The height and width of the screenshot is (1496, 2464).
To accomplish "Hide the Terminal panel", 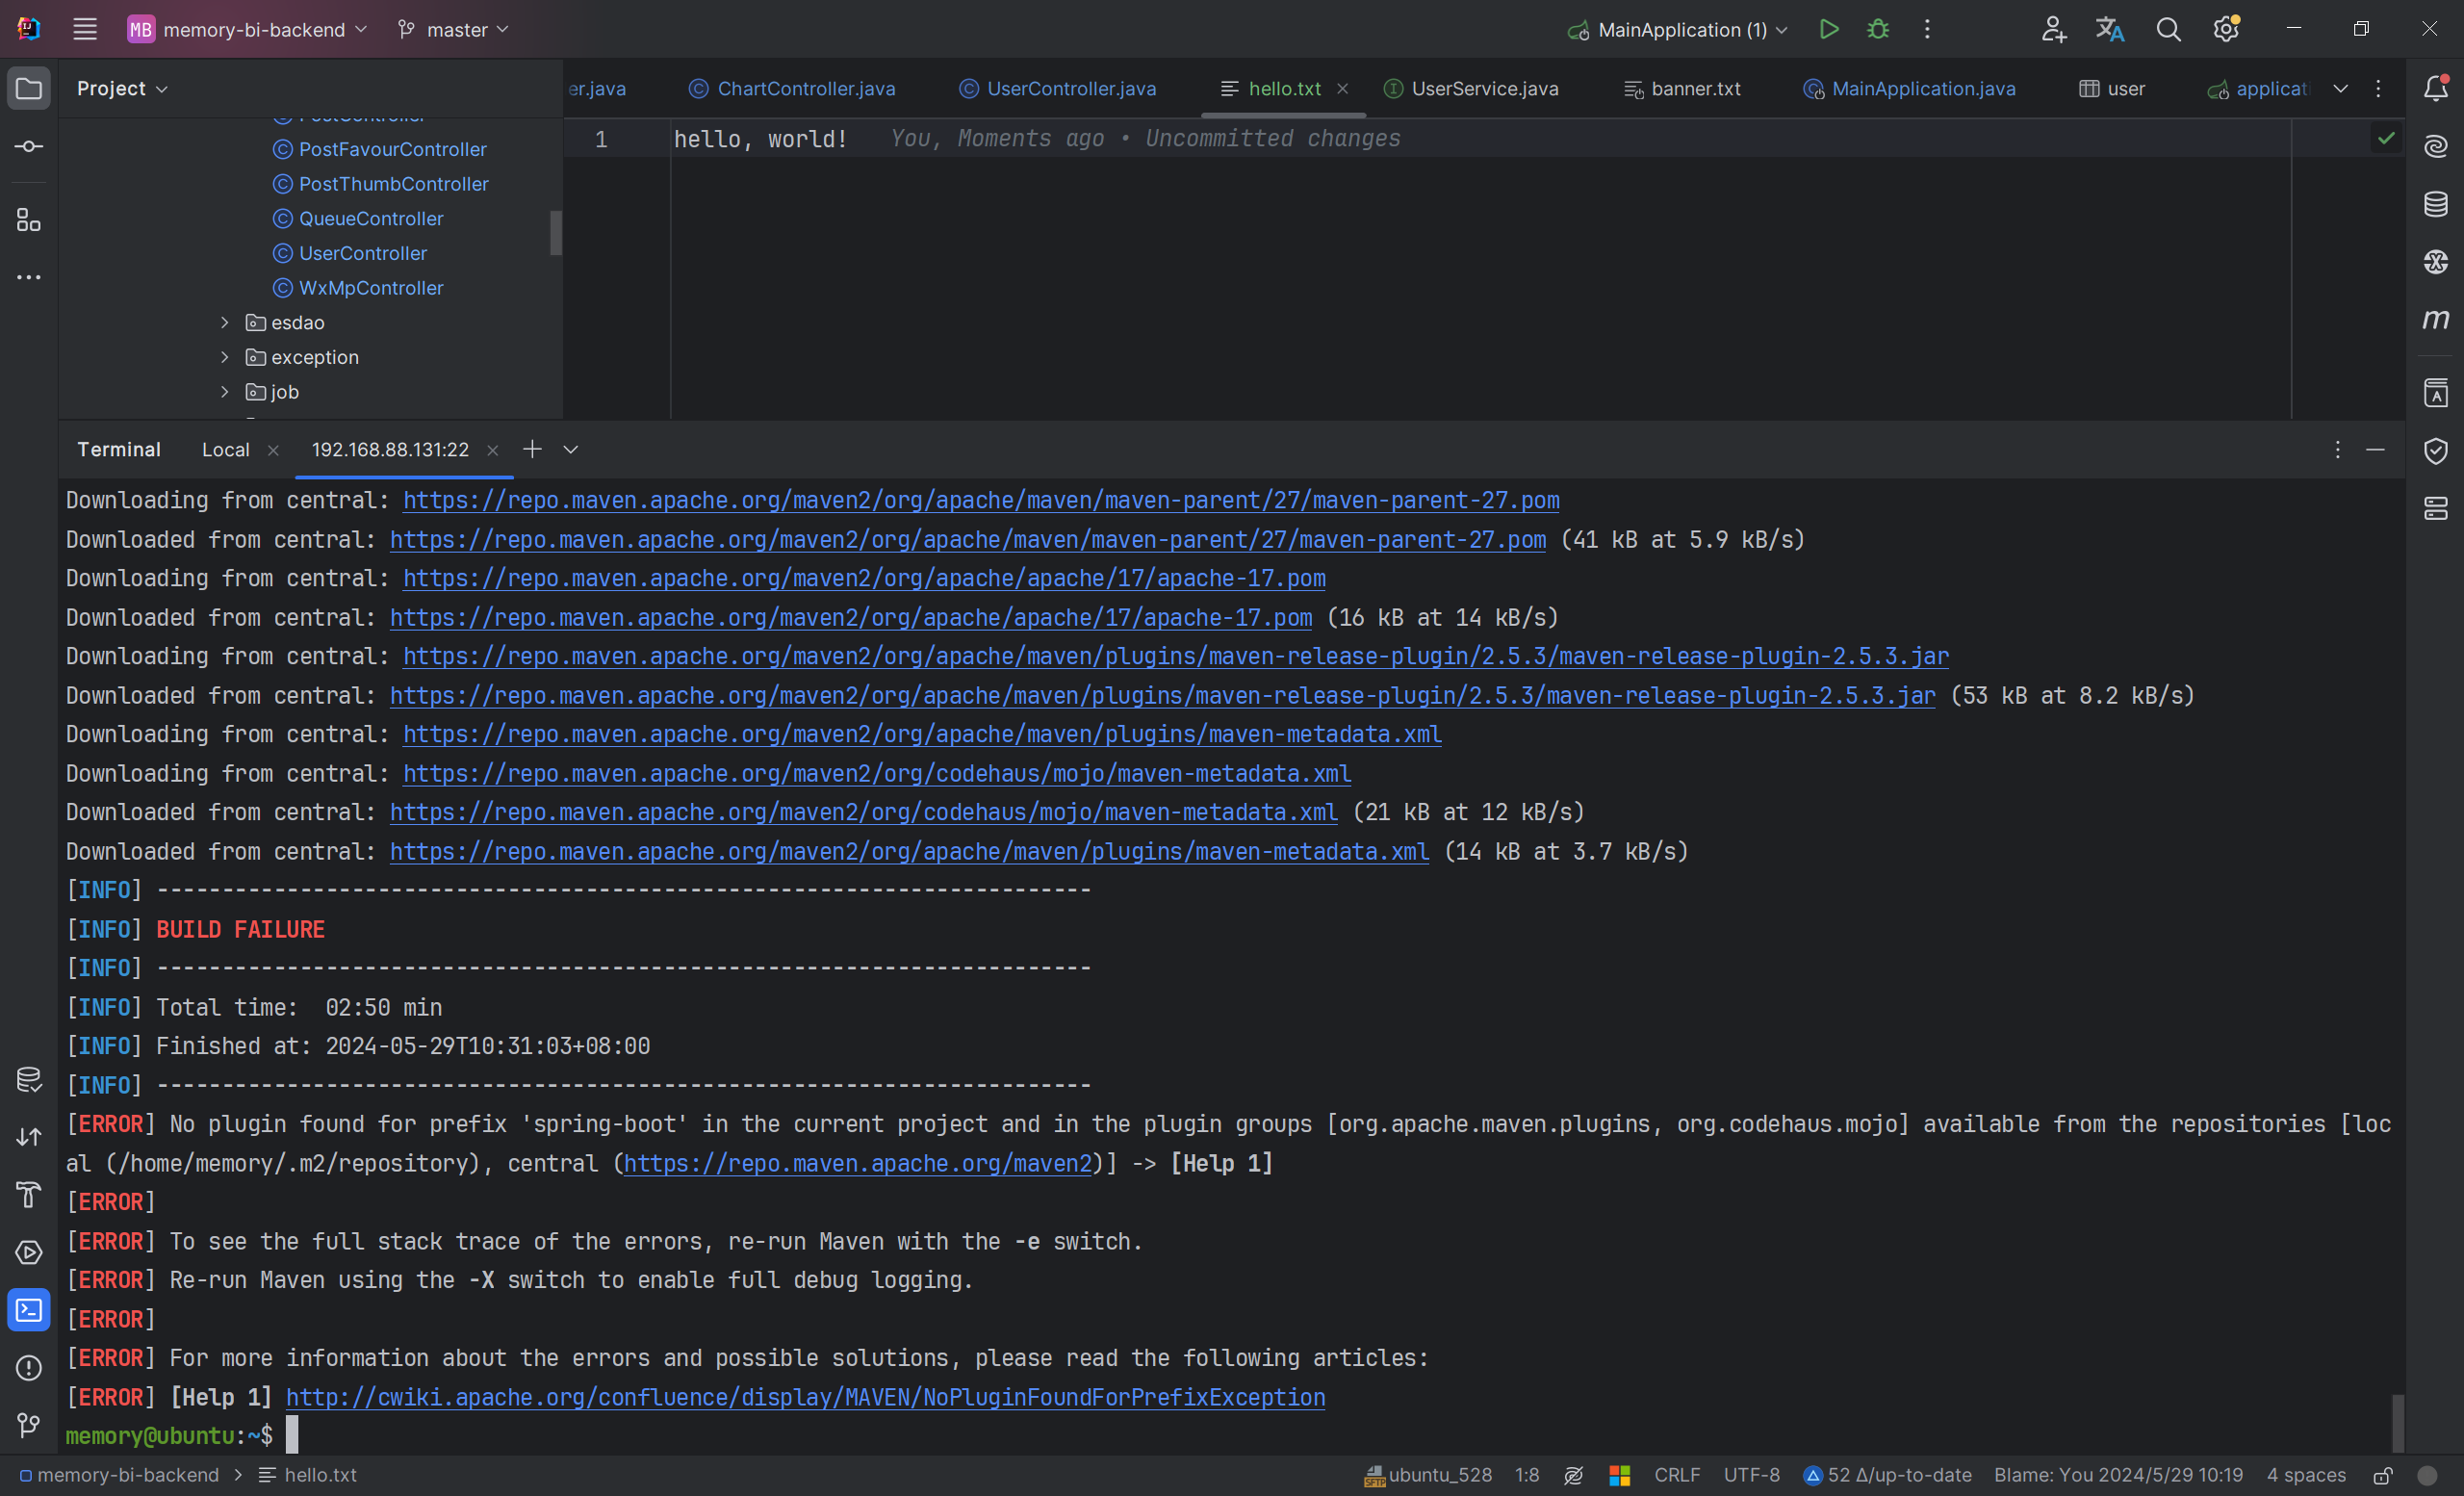I will pyautogui.click(x=2375, y=449).
